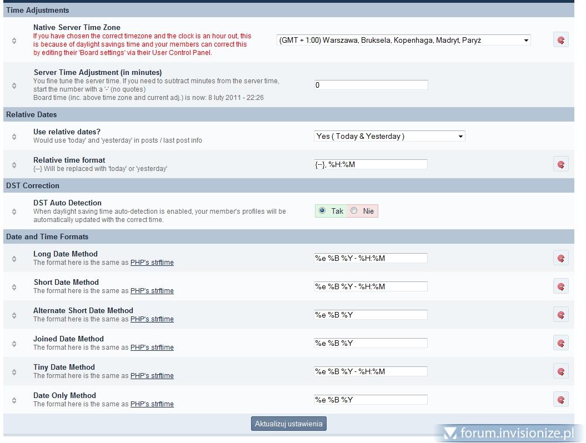Screen dimensions: 586x443
Task: Revert the Relative time format setting
Action: 560,164
